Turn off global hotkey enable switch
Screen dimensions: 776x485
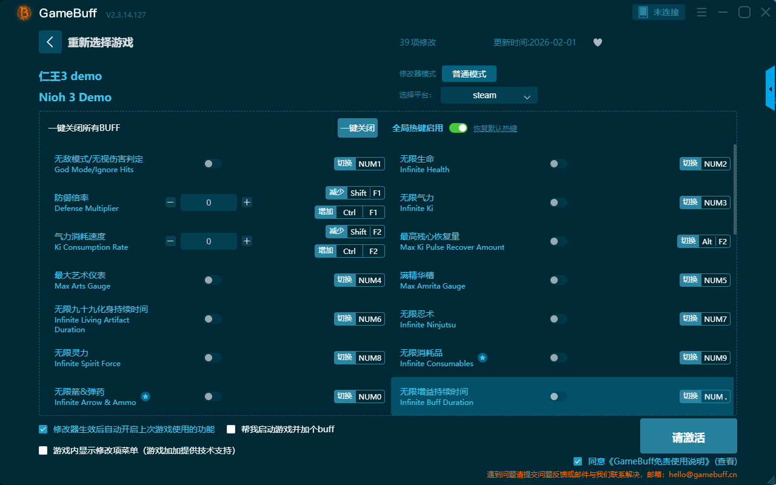click(458, 128)
